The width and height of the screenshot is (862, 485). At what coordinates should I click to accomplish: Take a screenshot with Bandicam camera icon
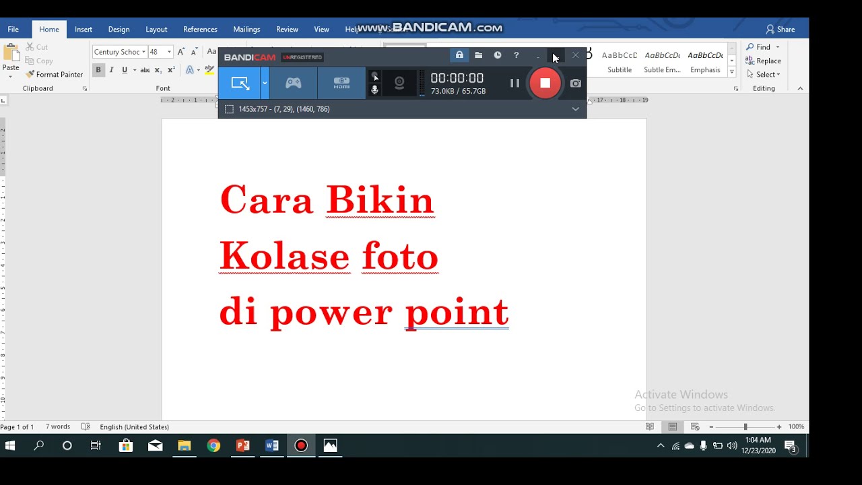pos(576,84)
